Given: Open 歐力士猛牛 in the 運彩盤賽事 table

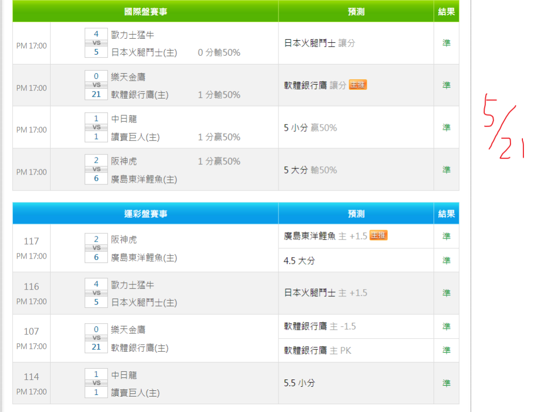Looking at the screenshot, I should click(132, 285).
